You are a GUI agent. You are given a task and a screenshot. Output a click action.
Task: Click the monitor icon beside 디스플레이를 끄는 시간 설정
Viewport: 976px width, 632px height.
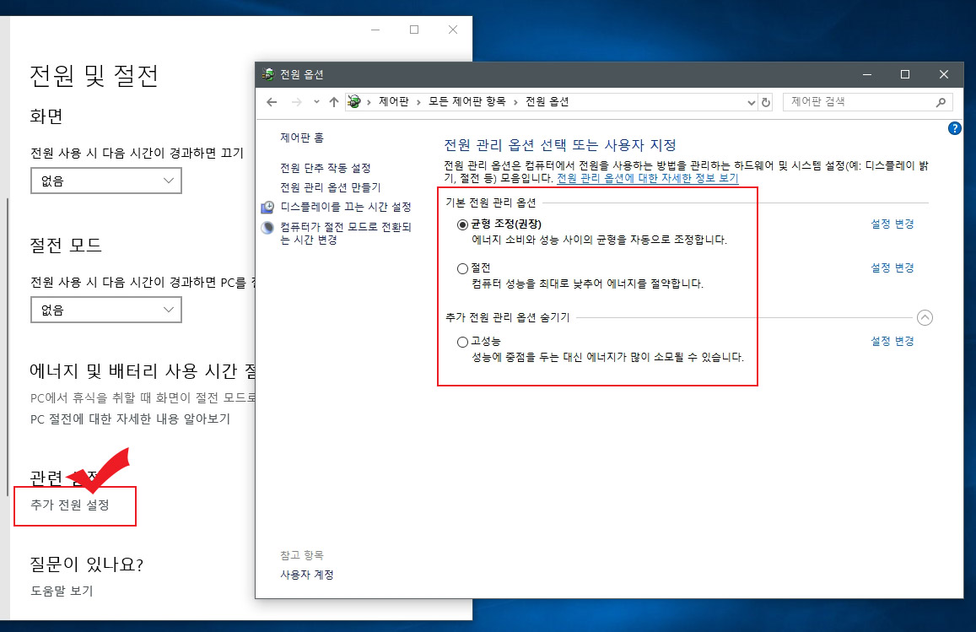(x=267, y=206)
